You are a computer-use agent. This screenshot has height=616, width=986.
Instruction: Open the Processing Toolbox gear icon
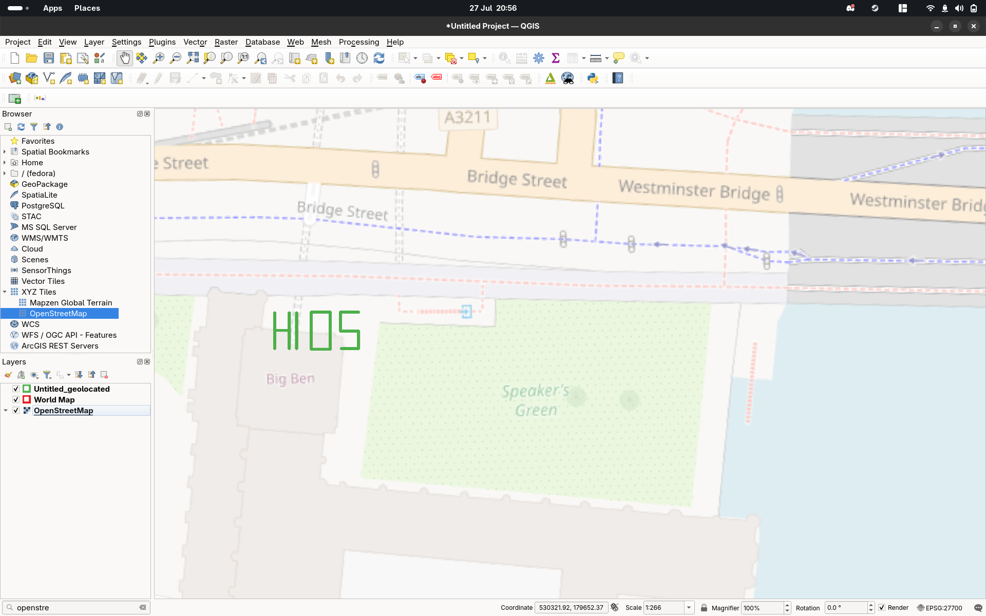[x=539, y=58]
